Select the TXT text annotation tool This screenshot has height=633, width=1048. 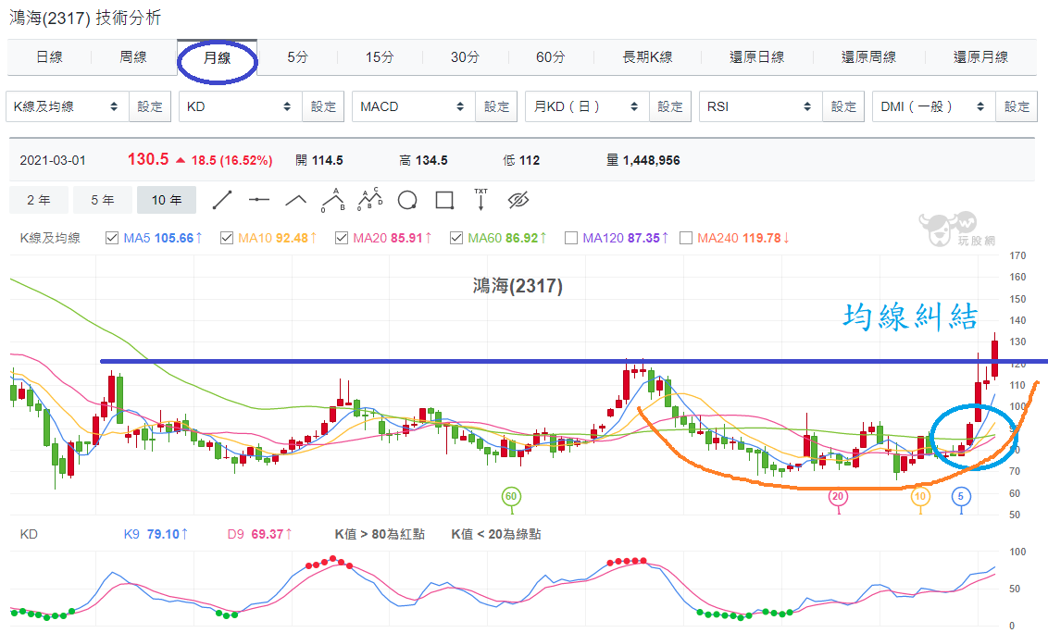(480, 199)
